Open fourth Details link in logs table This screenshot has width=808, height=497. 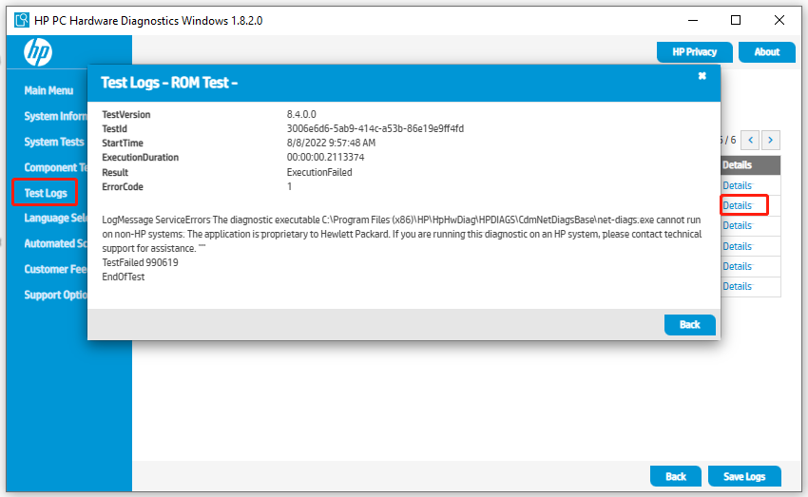point(737,246)
